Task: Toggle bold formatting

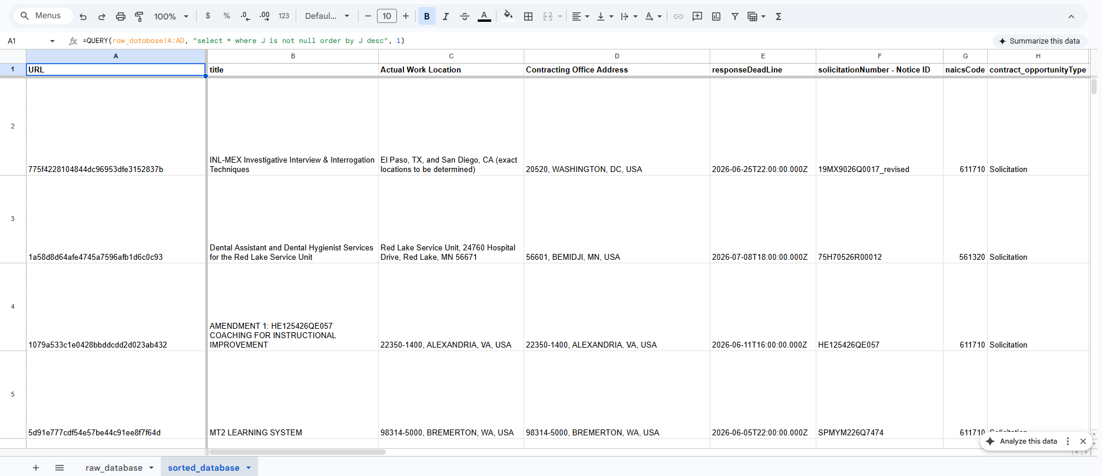Action: point(426,16)
